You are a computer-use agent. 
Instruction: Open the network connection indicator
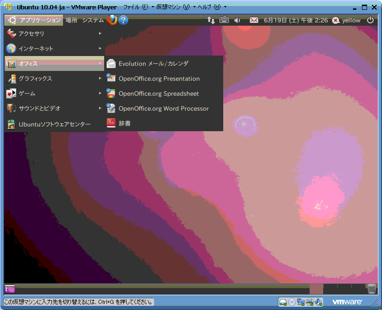pos(211,20)
